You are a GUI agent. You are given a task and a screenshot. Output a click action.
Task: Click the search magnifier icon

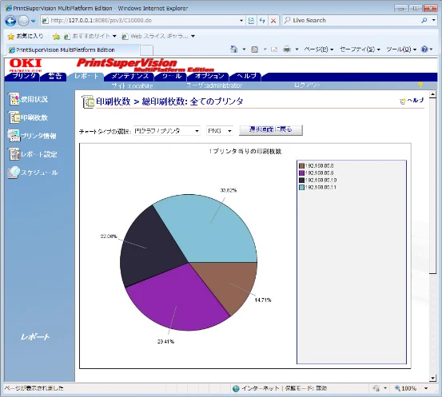[424, 20]
